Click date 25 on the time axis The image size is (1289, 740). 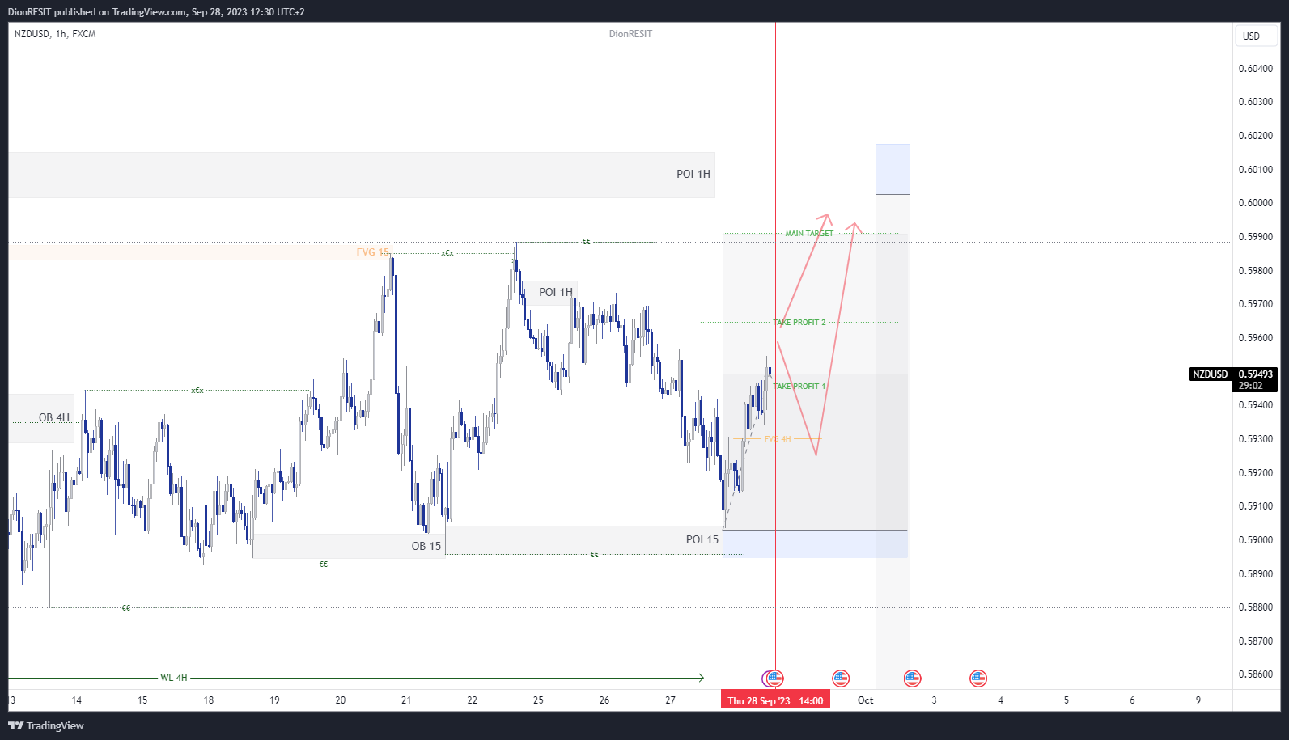point(538,700)
